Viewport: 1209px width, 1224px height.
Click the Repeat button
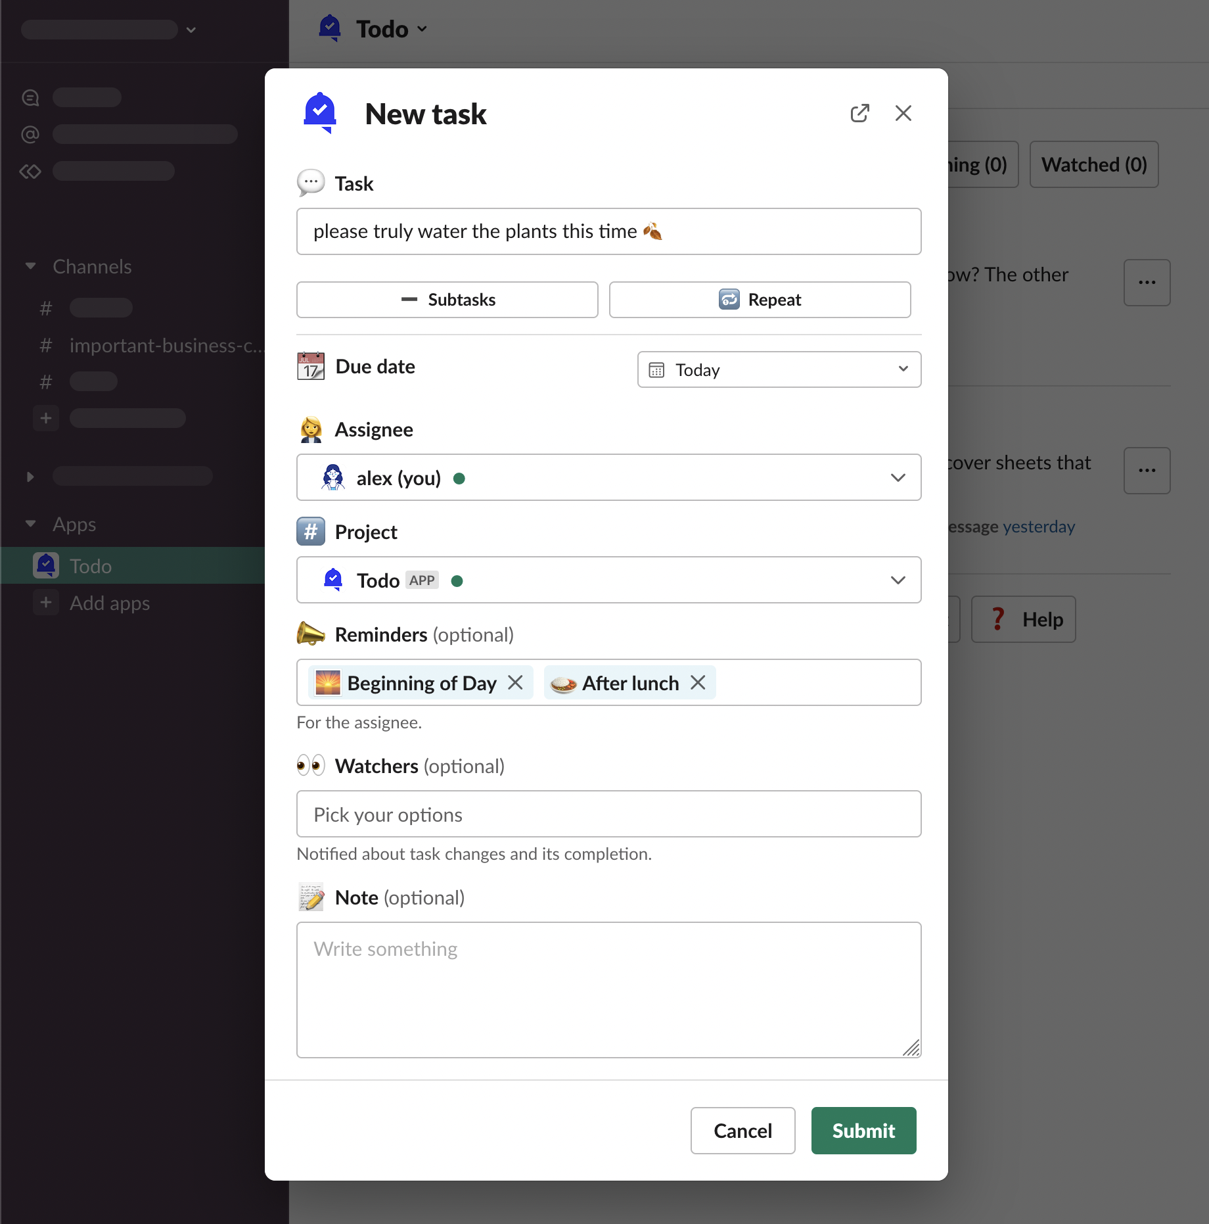(x=760, y=300)
